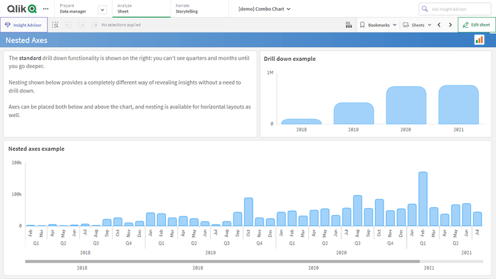
Task: Expand the Prepare dropdown arrow
Action: click(102, 9)
